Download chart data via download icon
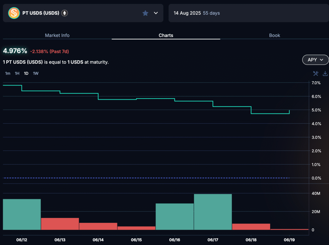 point(325,74)
